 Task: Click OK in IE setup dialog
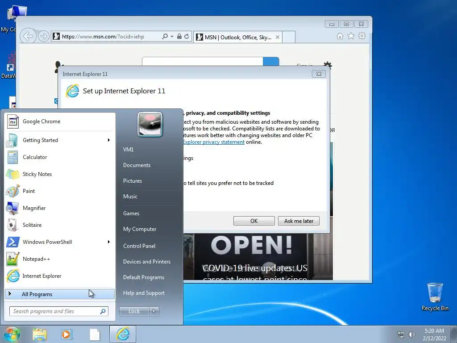(254, 221)
